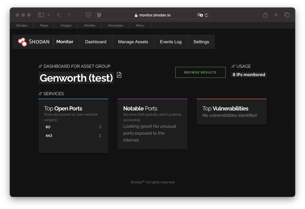Open the Events Log tab
The height and width of the screenshot is (209, 305).
pyautogui.click(x=171, y=42)
